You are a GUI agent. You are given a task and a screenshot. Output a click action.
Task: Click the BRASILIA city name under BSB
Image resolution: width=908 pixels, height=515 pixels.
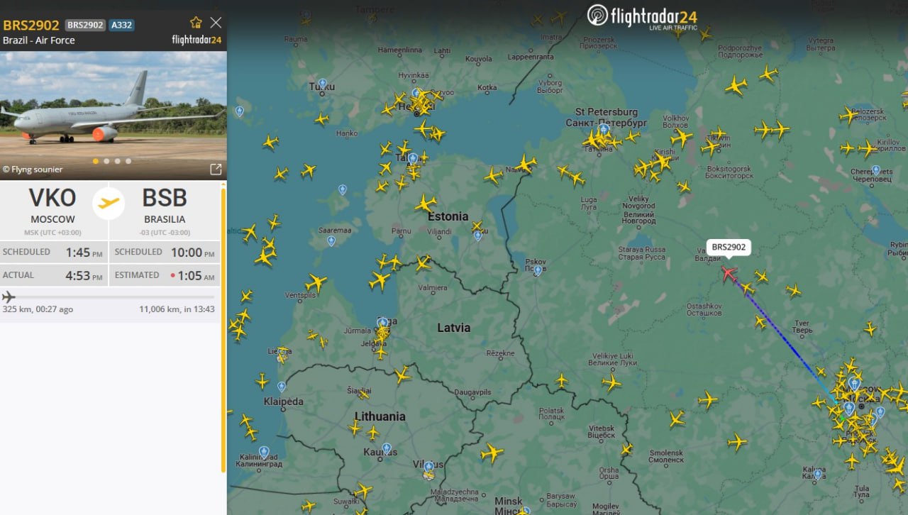pos(165,219)
